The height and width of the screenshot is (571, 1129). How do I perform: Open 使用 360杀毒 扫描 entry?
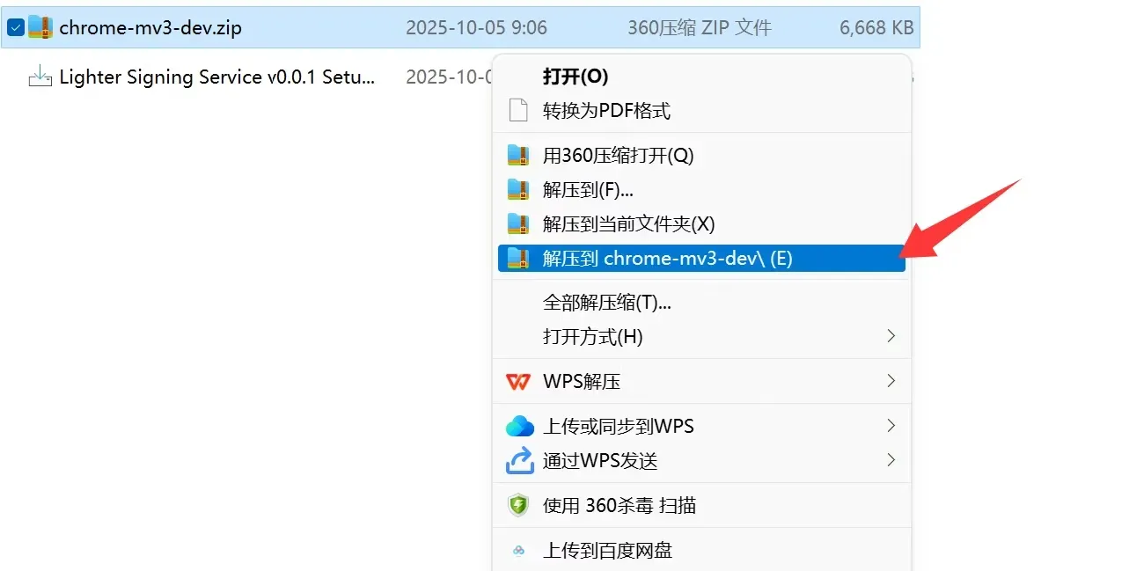(701, 505)
